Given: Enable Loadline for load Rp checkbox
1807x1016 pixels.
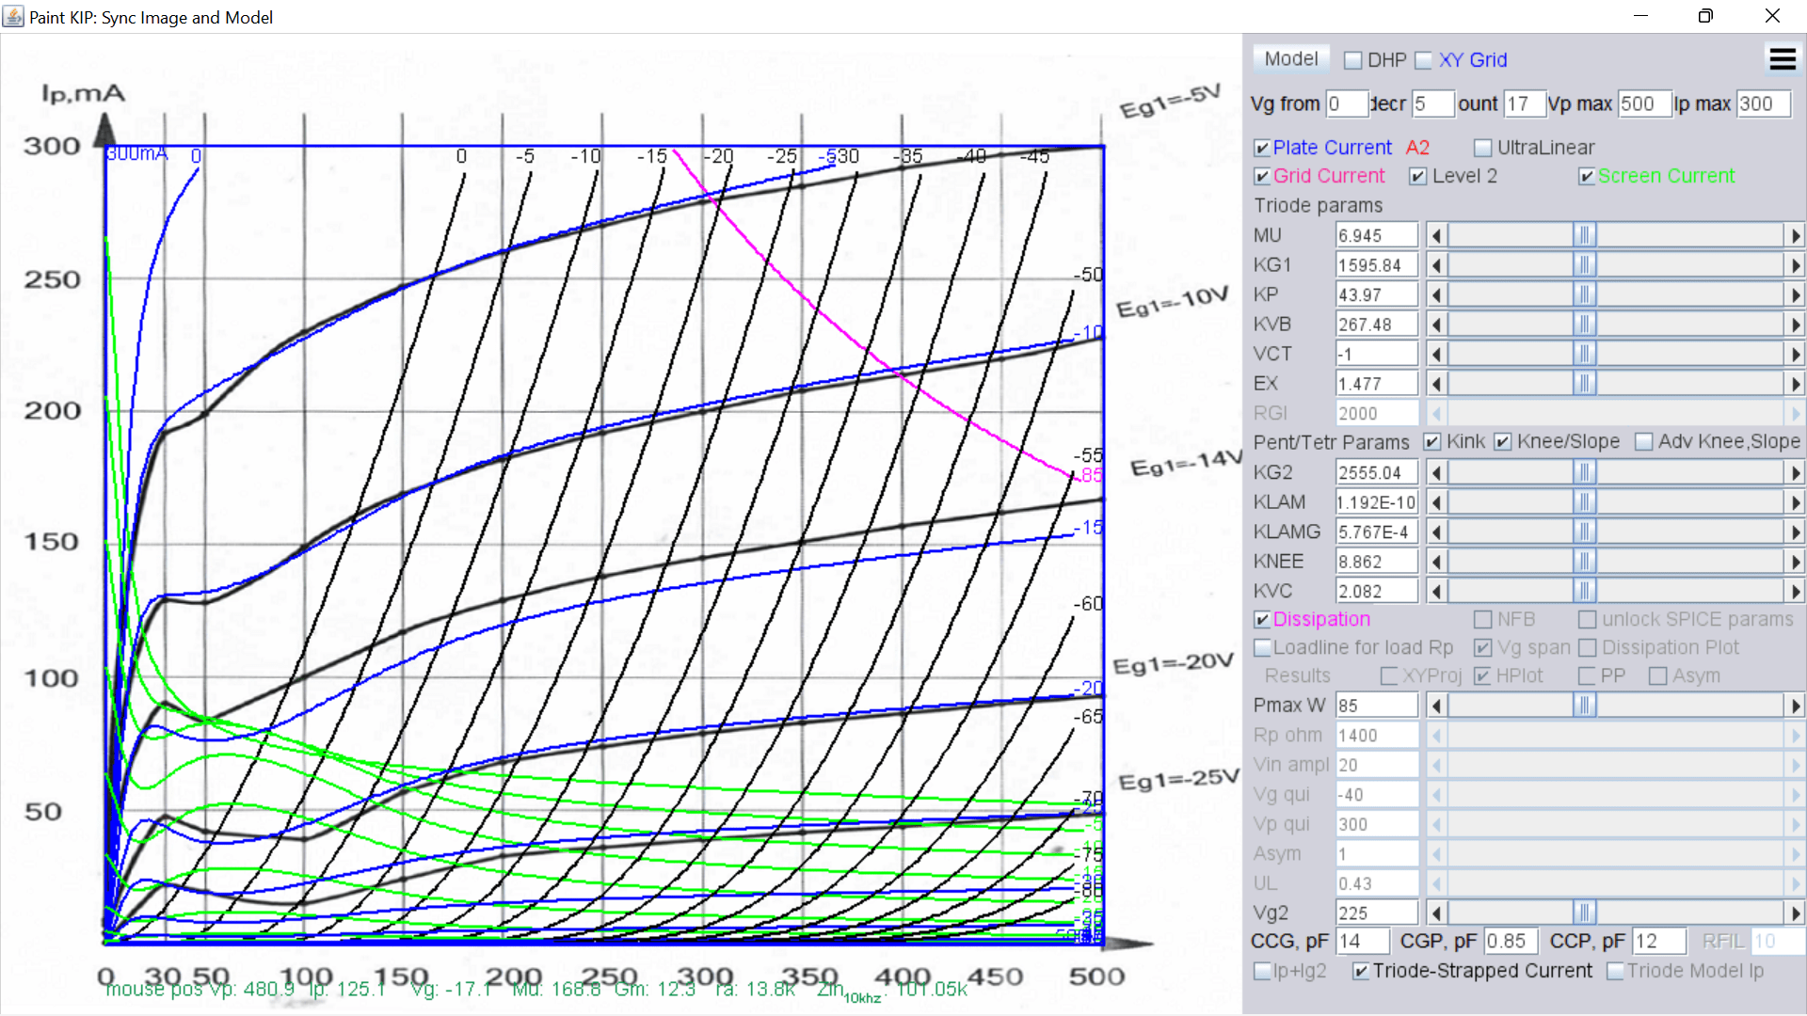Looking at the screenshot, I should 1262,648.
